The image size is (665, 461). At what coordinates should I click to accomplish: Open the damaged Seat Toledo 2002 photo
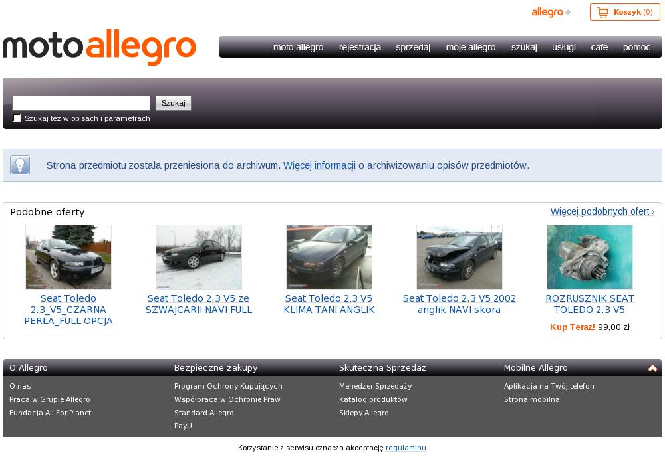pyautogui.click(x=460, y=257)
